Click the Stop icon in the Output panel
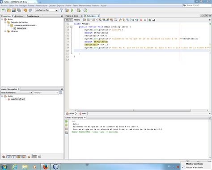 (67, 129)
